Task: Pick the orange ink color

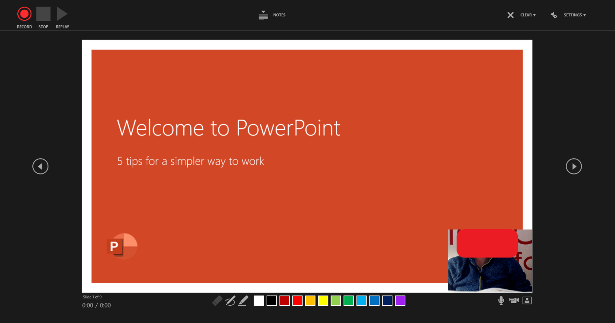Action: [x=310, y=301]
